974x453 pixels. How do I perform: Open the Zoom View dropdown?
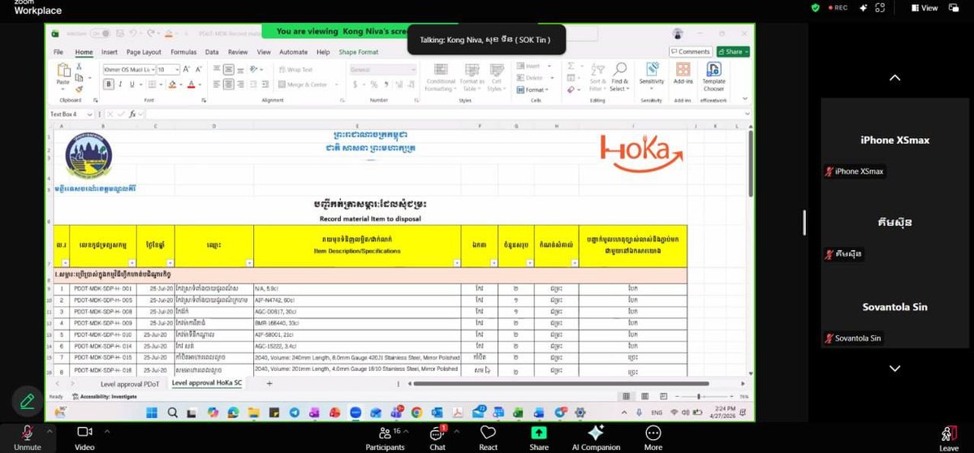(924, 7)
